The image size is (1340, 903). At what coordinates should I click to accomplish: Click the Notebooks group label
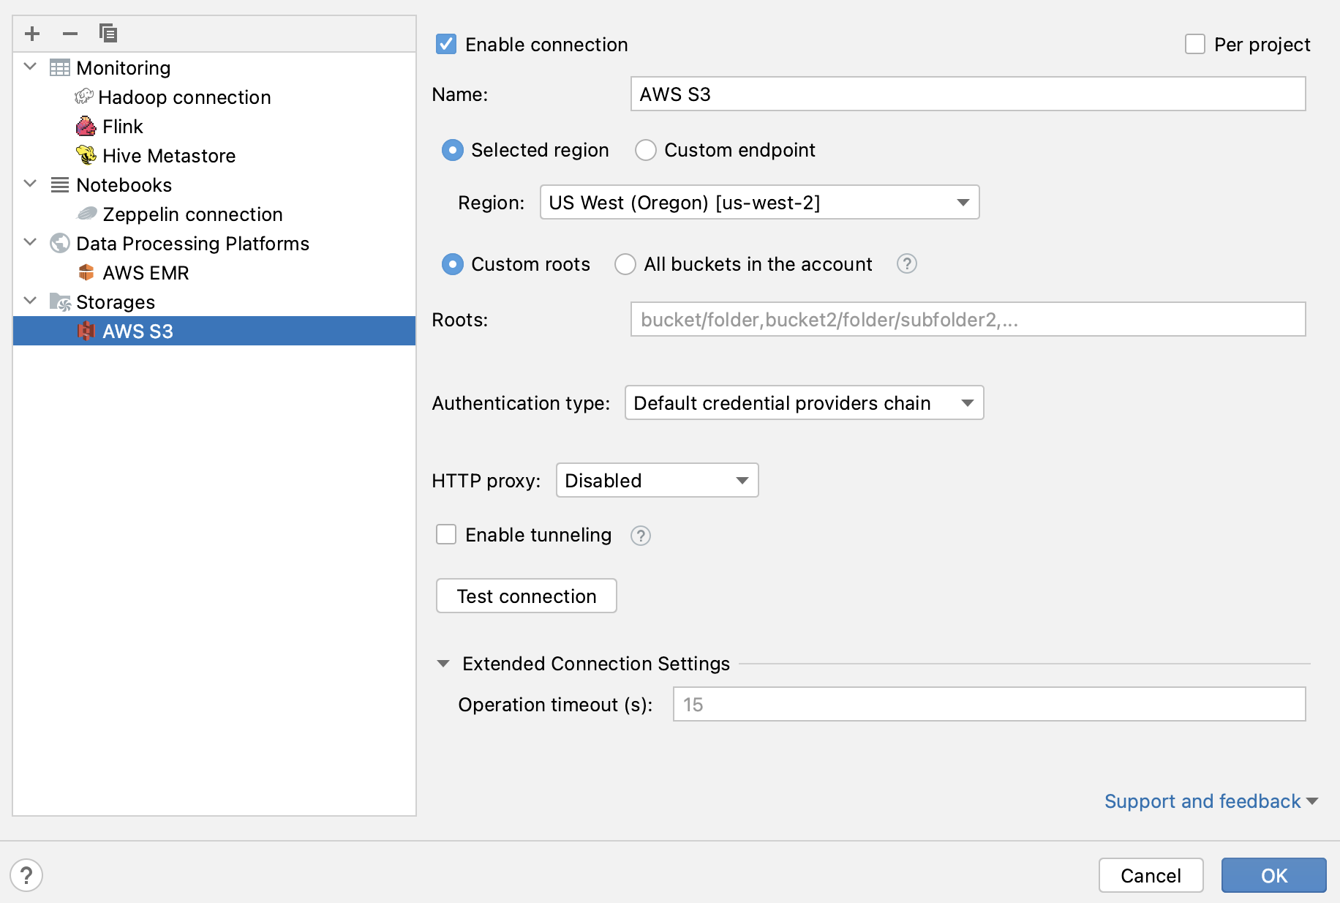point(124,185)
